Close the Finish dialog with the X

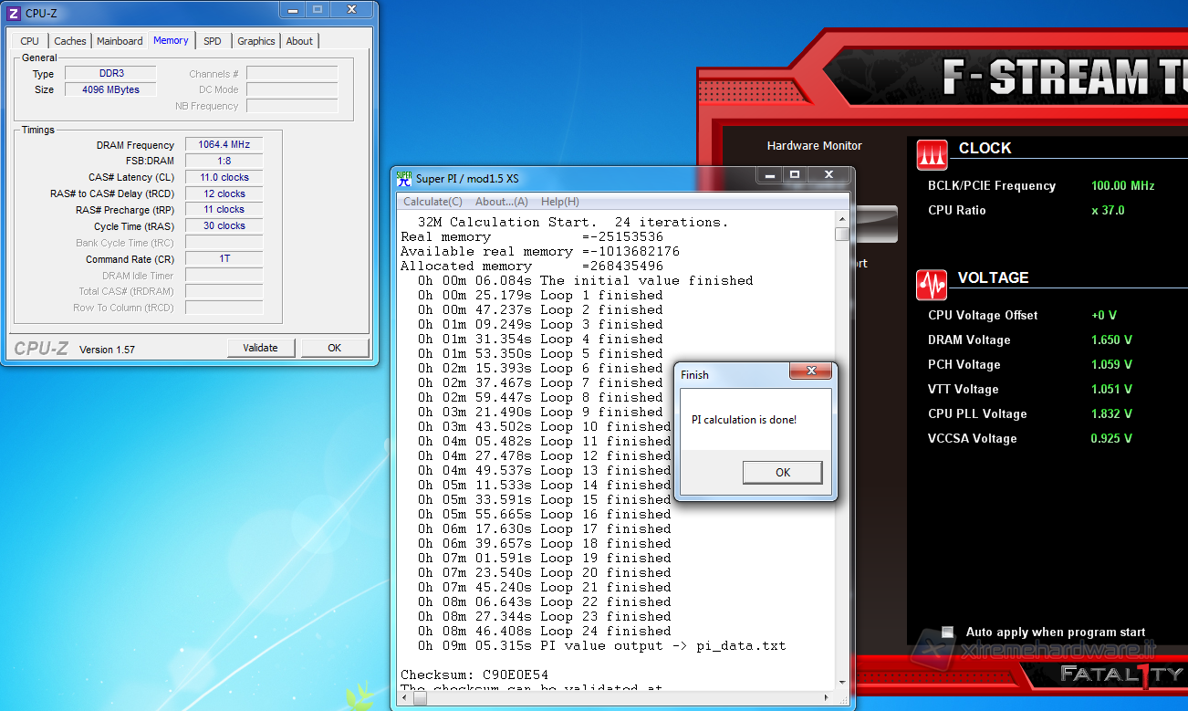point(809,371)
